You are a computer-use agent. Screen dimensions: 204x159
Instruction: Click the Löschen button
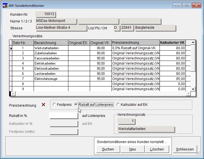[x=157, y=149]
